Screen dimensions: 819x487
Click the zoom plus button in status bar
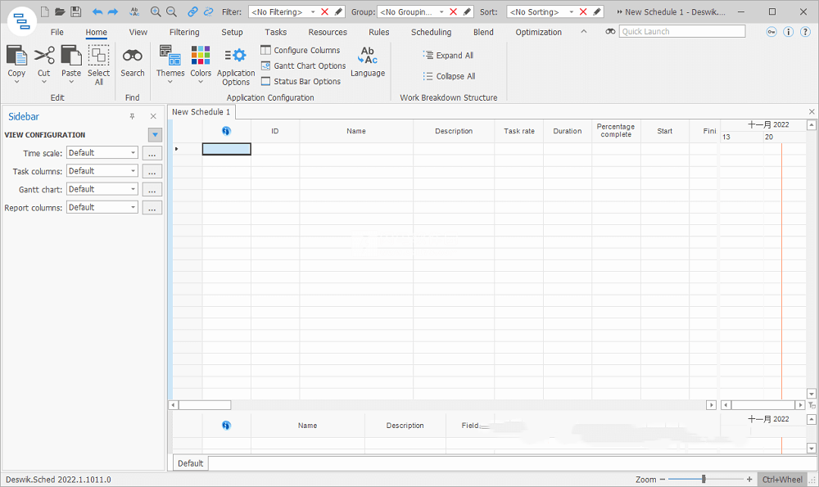[x=749, y=479]
